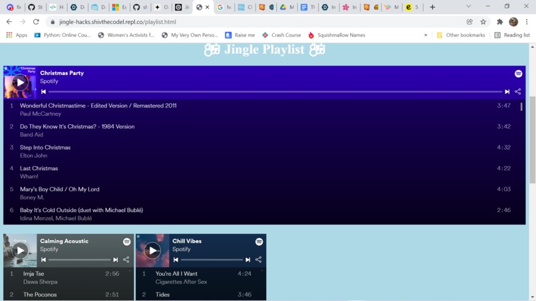Open the Reading list
This screenshot has width=536, height=301.
pos(512,35)
